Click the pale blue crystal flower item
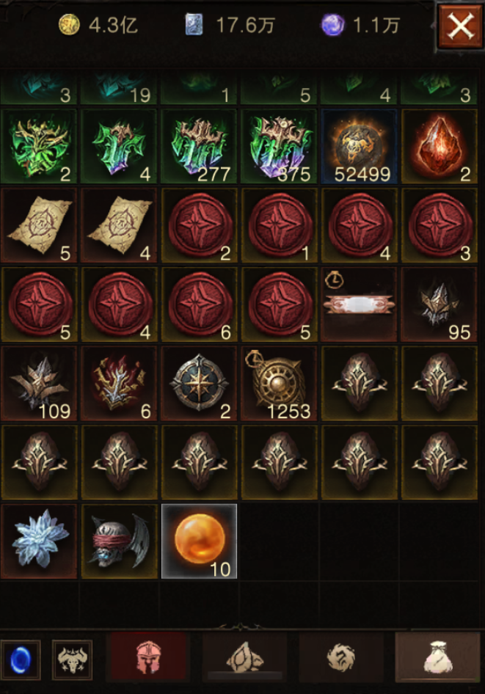 pyautogui.click(x=40, y=541)
